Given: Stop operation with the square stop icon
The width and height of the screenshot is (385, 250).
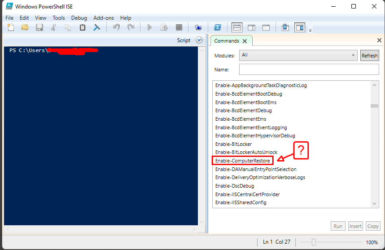Looking at the screenshot, I should (x=179, y=27).
